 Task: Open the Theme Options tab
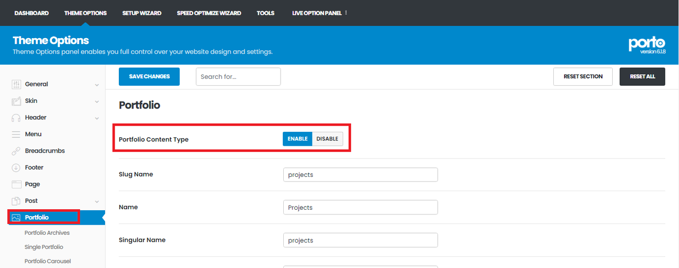tap(85, 13)
